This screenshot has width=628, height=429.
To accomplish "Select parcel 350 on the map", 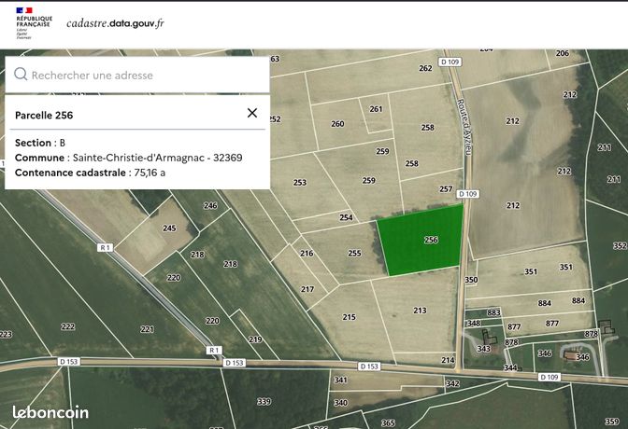I will click(x=471, y=280).
